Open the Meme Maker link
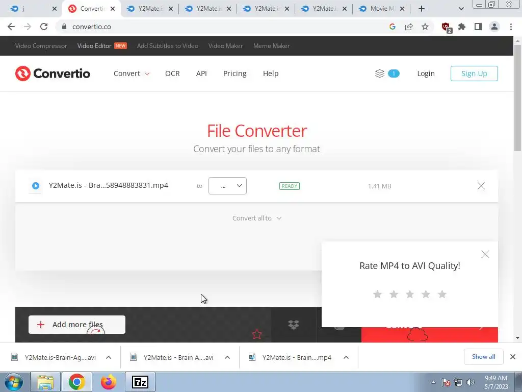 tap(271, 45)
